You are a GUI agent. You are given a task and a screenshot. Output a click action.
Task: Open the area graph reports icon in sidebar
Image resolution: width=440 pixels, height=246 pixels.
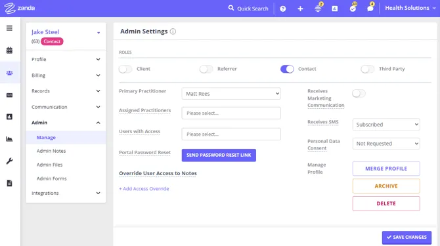(x=10, y=138)
